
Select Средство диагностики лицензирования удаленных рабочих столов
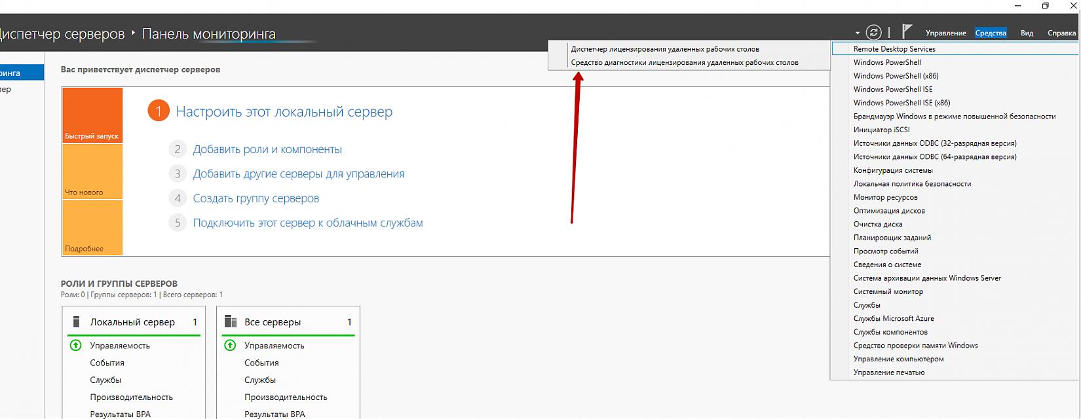coord(685,63)
